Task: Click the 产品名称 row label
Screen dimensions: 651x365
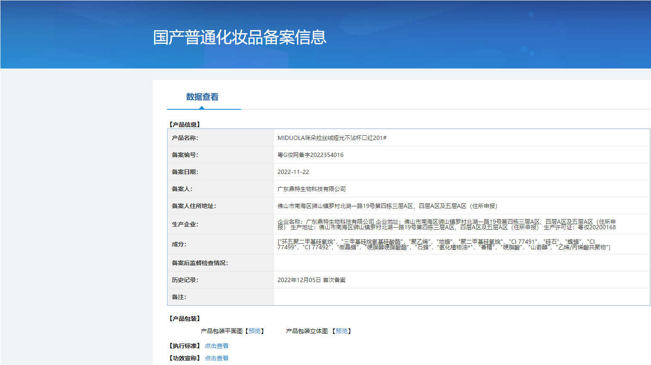Action: click(x=185, y=138)
